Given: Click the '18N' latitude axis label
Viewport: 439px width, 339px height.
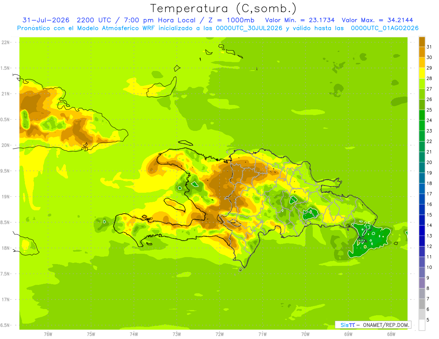Looking at the screenshot, I should click(x=6, y=248).
